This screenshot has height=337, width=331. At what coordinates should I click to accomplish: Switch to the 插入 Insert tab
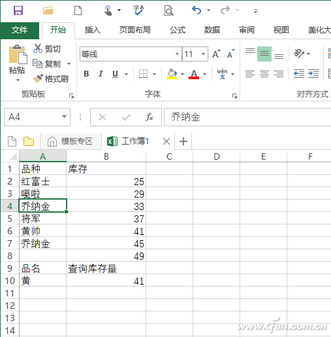[x=93, y=30]
